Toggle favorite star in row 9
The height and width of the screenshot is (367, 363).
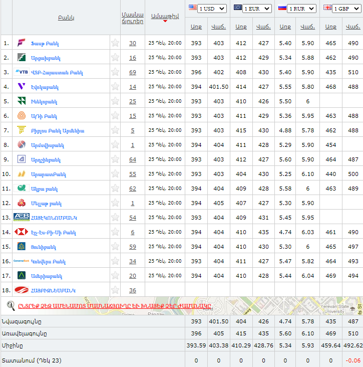115,159
